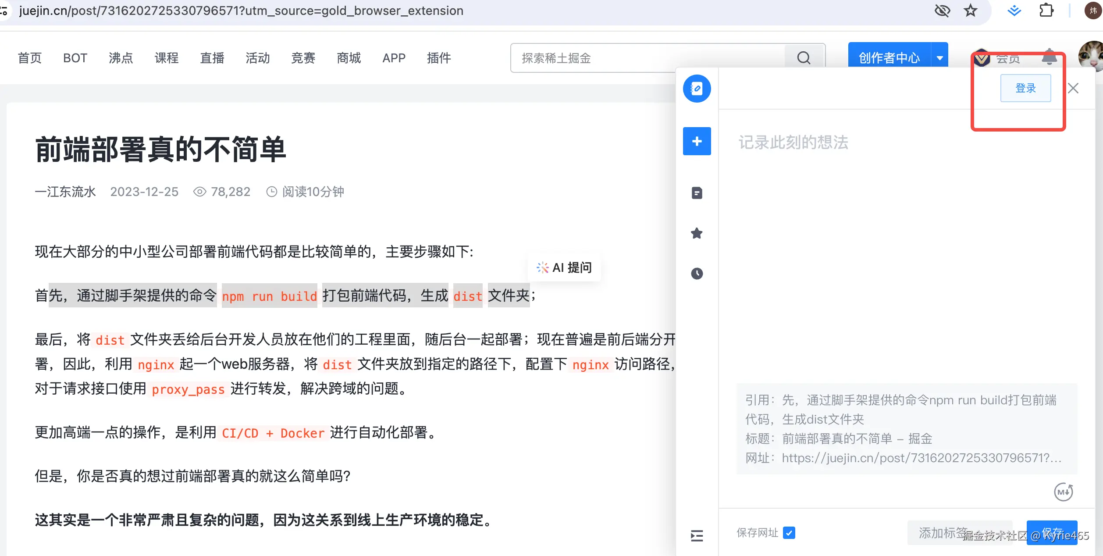Convert note to Markdown with the M↓ icon

tap(1064, 492)
